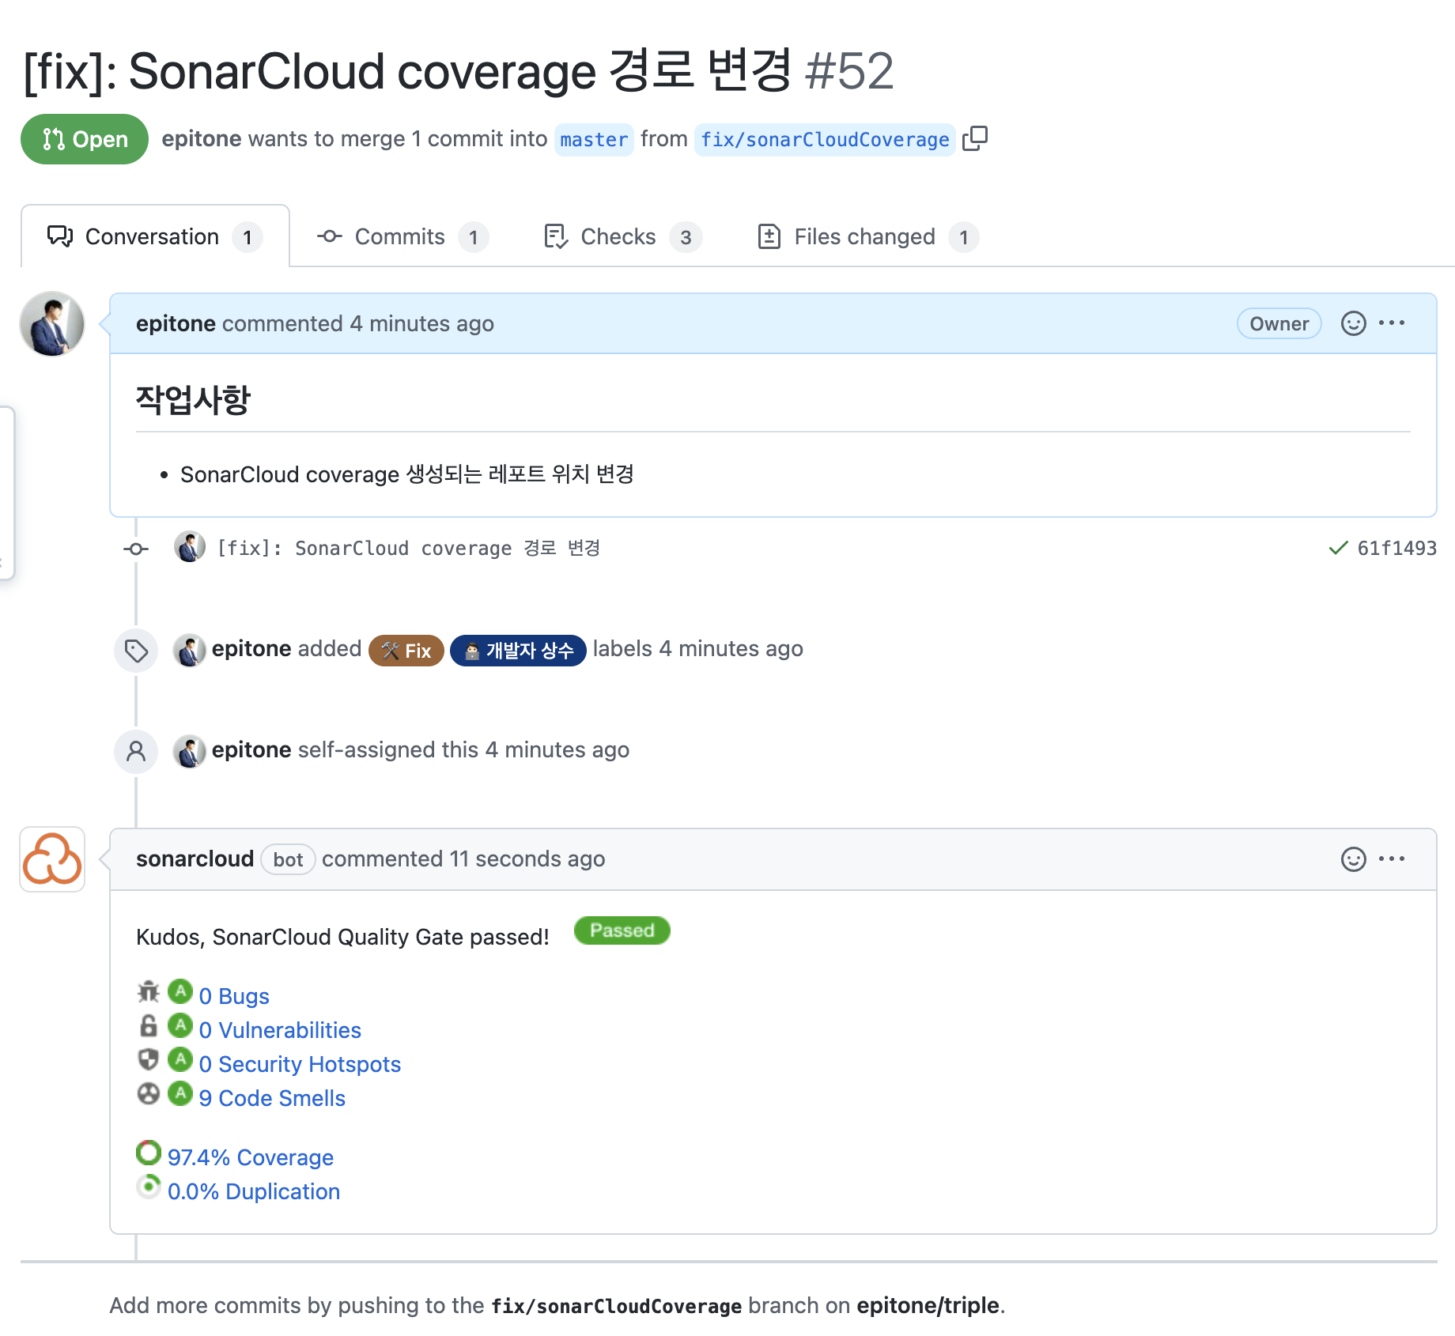This screenshot has height=1336, width=1455.
Task: Click the lock icon beside Vulnerabilities
Action: point(149,1025)
